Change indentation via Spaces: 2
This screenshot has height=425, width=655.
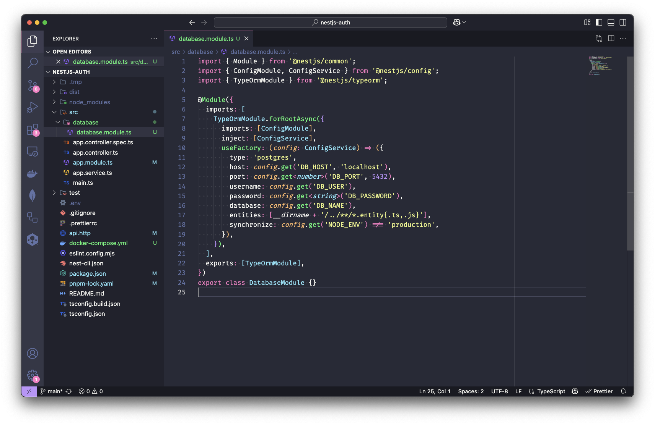pyautogui.click(x=471, y=391)
